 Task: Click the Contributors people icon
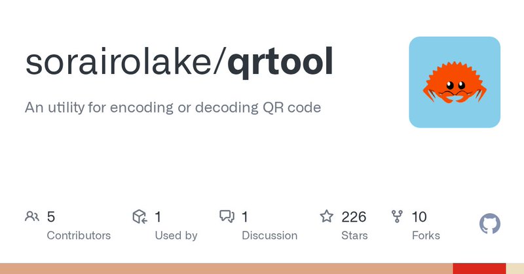pos(31,216)
